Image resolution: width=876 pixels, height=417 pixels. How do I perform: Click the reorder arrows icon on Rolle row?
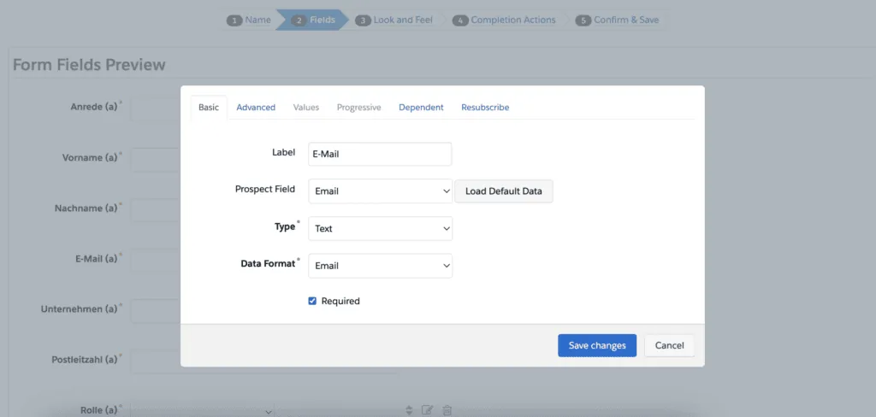coord(409,410)
